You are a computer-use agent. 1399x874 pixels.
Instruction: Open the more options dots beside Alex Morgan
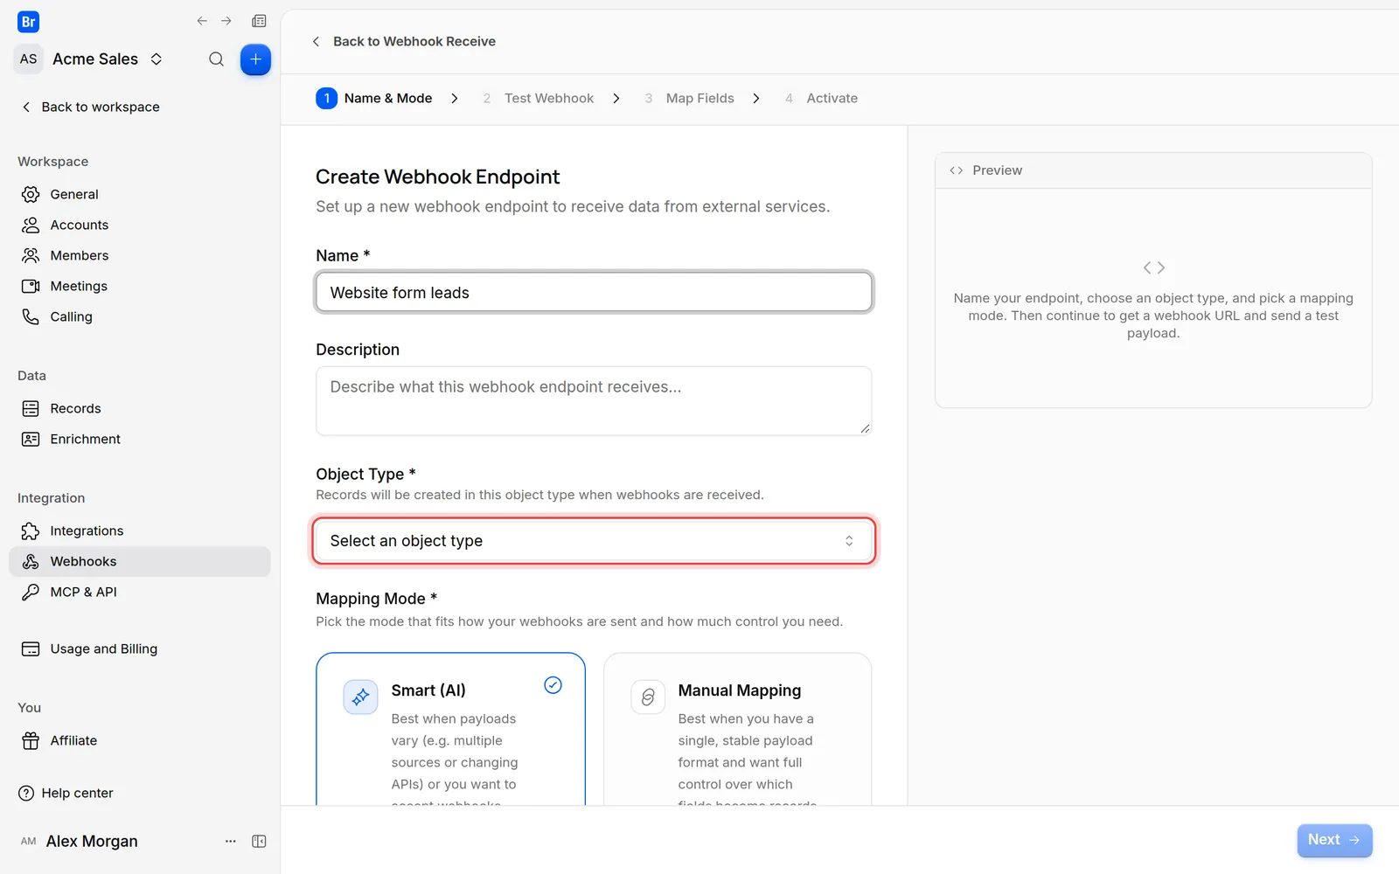point(231,841)
